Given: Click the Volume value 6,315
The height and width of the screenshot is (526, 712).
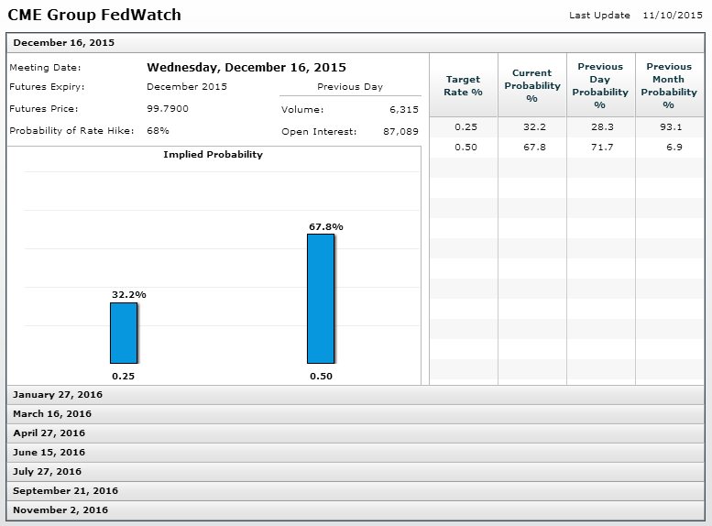Looking at the screenshot, I should [404, 109].
